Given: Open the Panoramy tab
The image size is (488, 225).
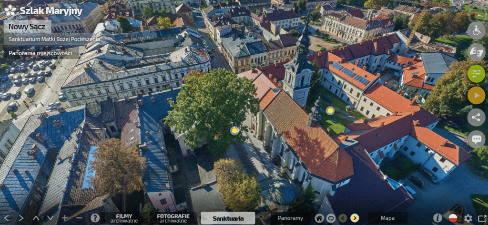Looking at the screenshot, I should click(x=290, y=218).
